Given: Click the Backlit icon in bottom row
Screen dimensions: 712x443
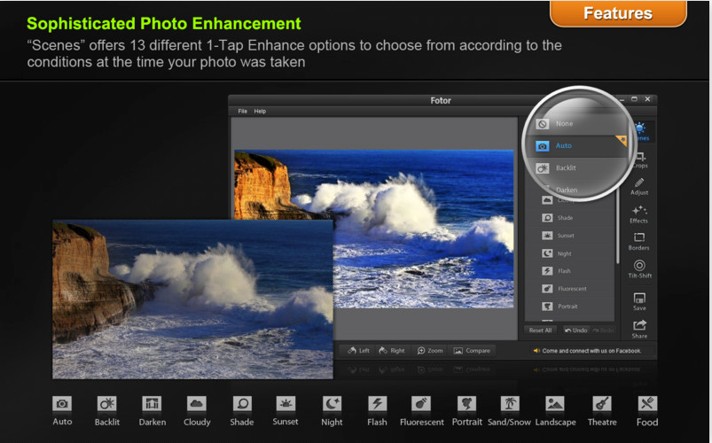Looking at the screenshot, I should pyautogui.click(x=106, y=404).
